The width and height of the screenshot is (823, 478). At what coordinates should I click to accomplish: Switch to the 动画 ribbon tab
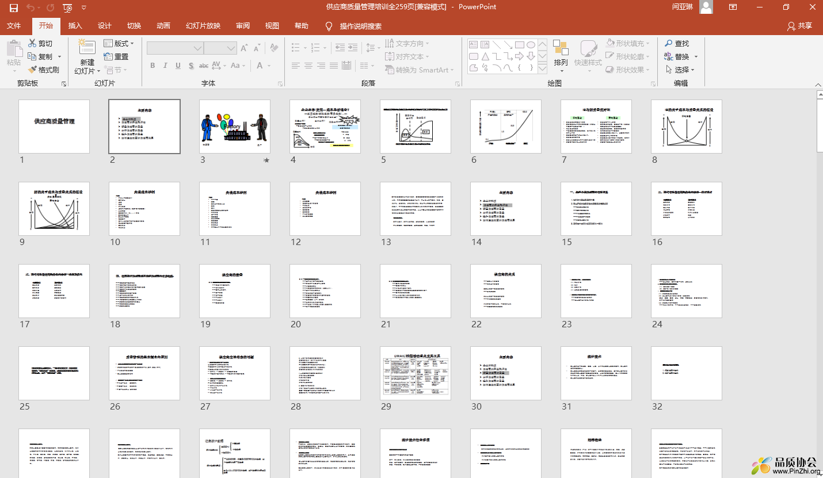pyautogui.click(x=163, y=26)
